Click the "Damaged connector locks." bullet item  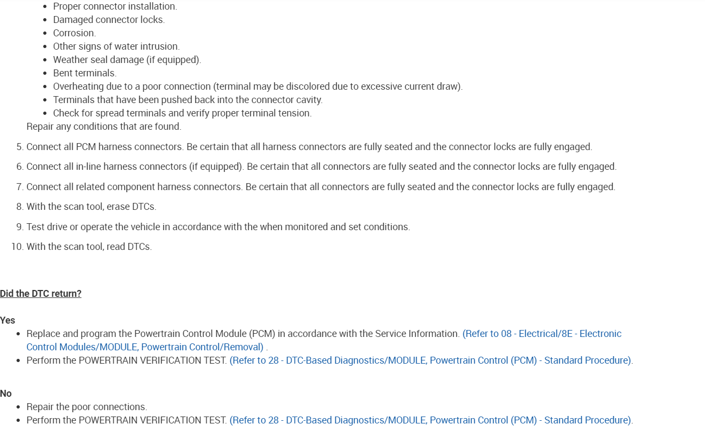click(x=109, y=20)
